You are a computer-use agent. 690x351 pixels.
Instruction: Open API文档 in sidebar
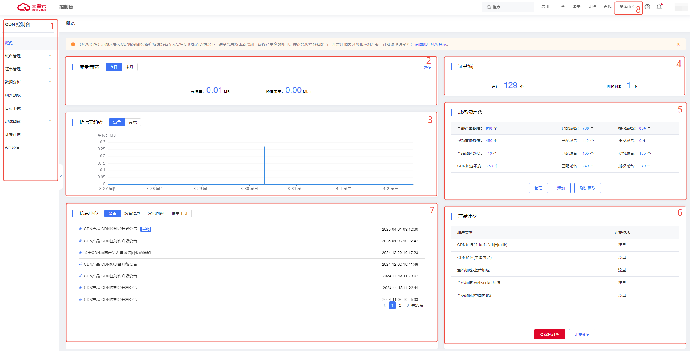click(x=12, y=147)
